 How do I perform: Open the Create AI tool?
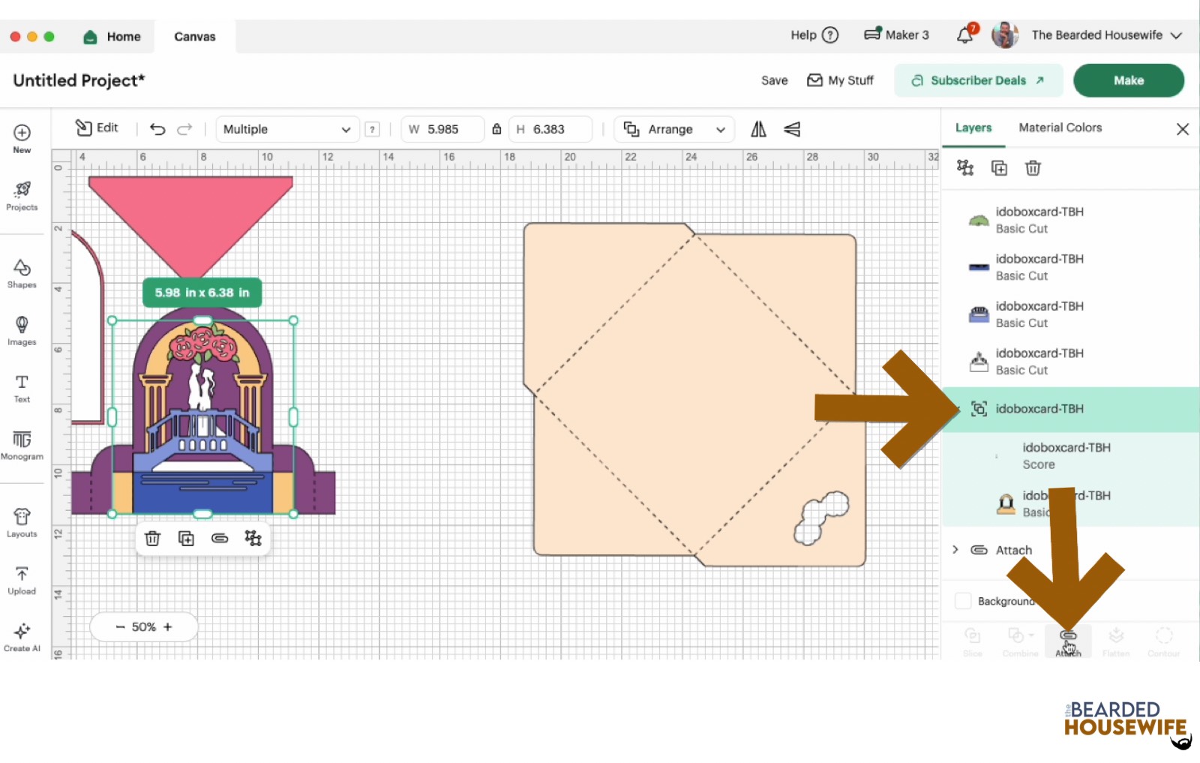(x=22, y=636)
